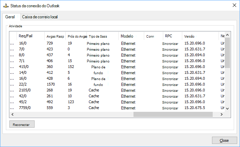
Task: Click the value 559 in Avgas Rasp
Action: (x=49, y=108)
